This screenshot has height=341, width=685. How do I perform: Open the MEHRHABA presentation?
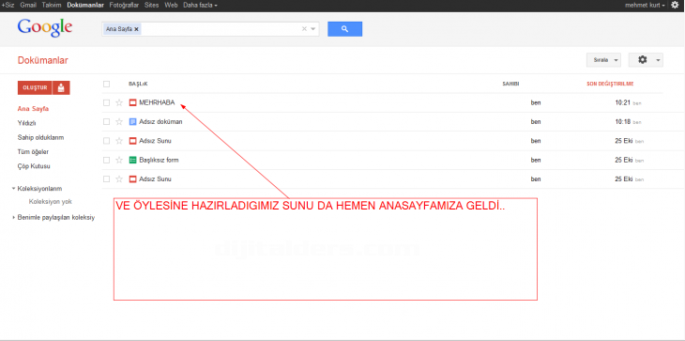click(157, 102)
